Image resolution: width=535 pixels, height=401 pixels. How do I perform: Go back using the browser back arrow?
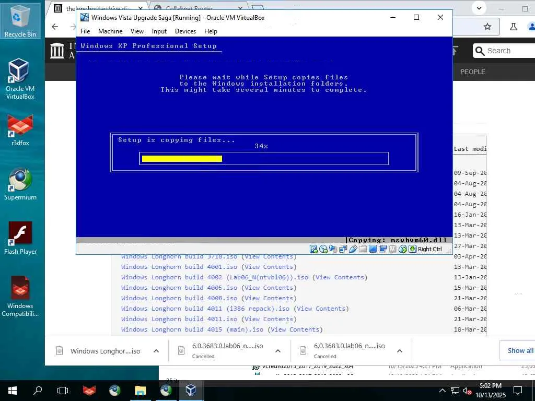point(55,27)
